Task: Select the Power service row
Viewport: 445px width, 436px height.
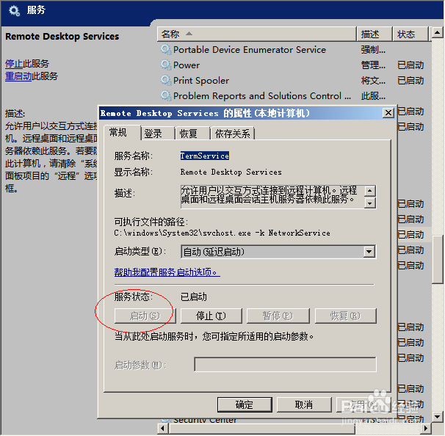Action: 294,65
